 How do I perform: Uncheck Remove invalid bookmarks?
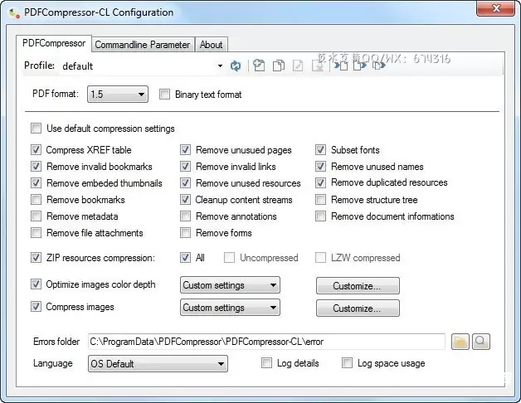click(36, 167)
